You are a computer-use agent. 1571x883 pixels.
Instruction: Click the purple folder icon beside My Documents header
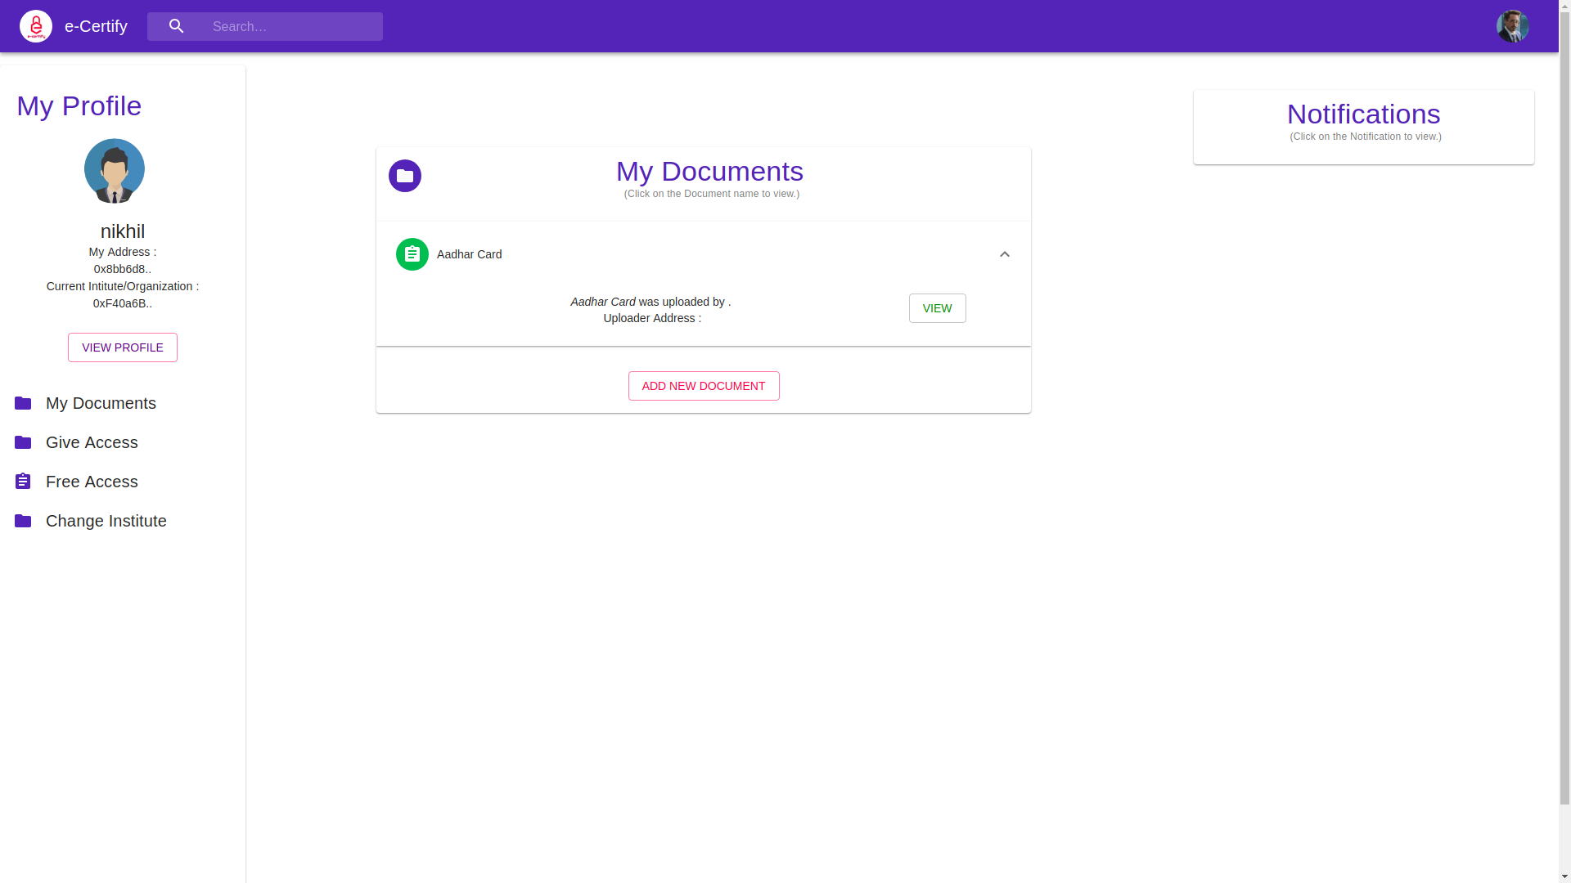coord(405,176)
